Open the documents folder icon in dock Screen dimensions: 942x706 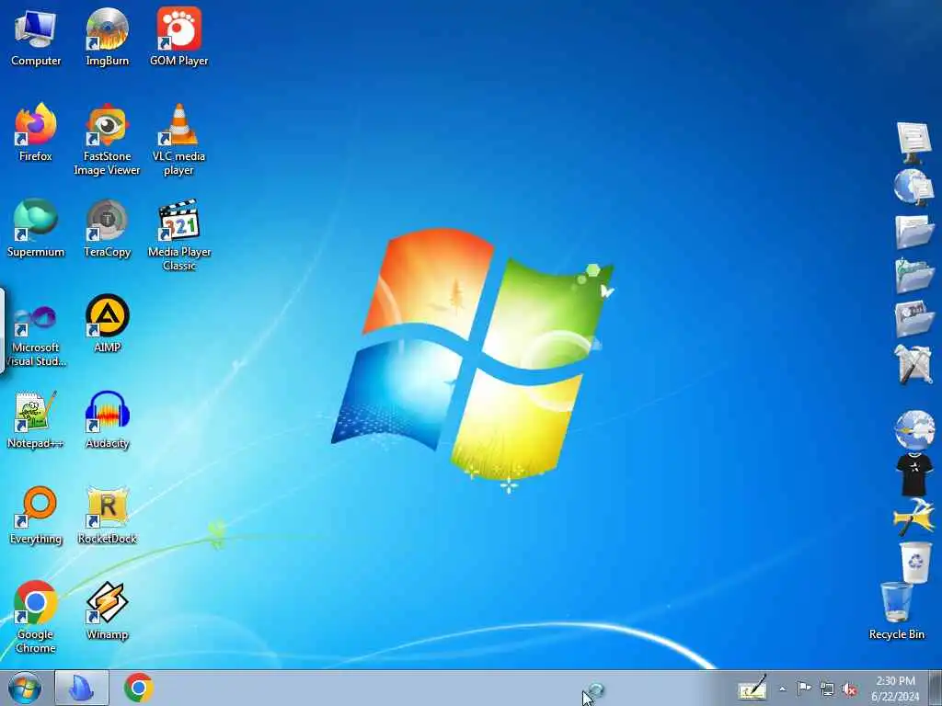point(913,232)
